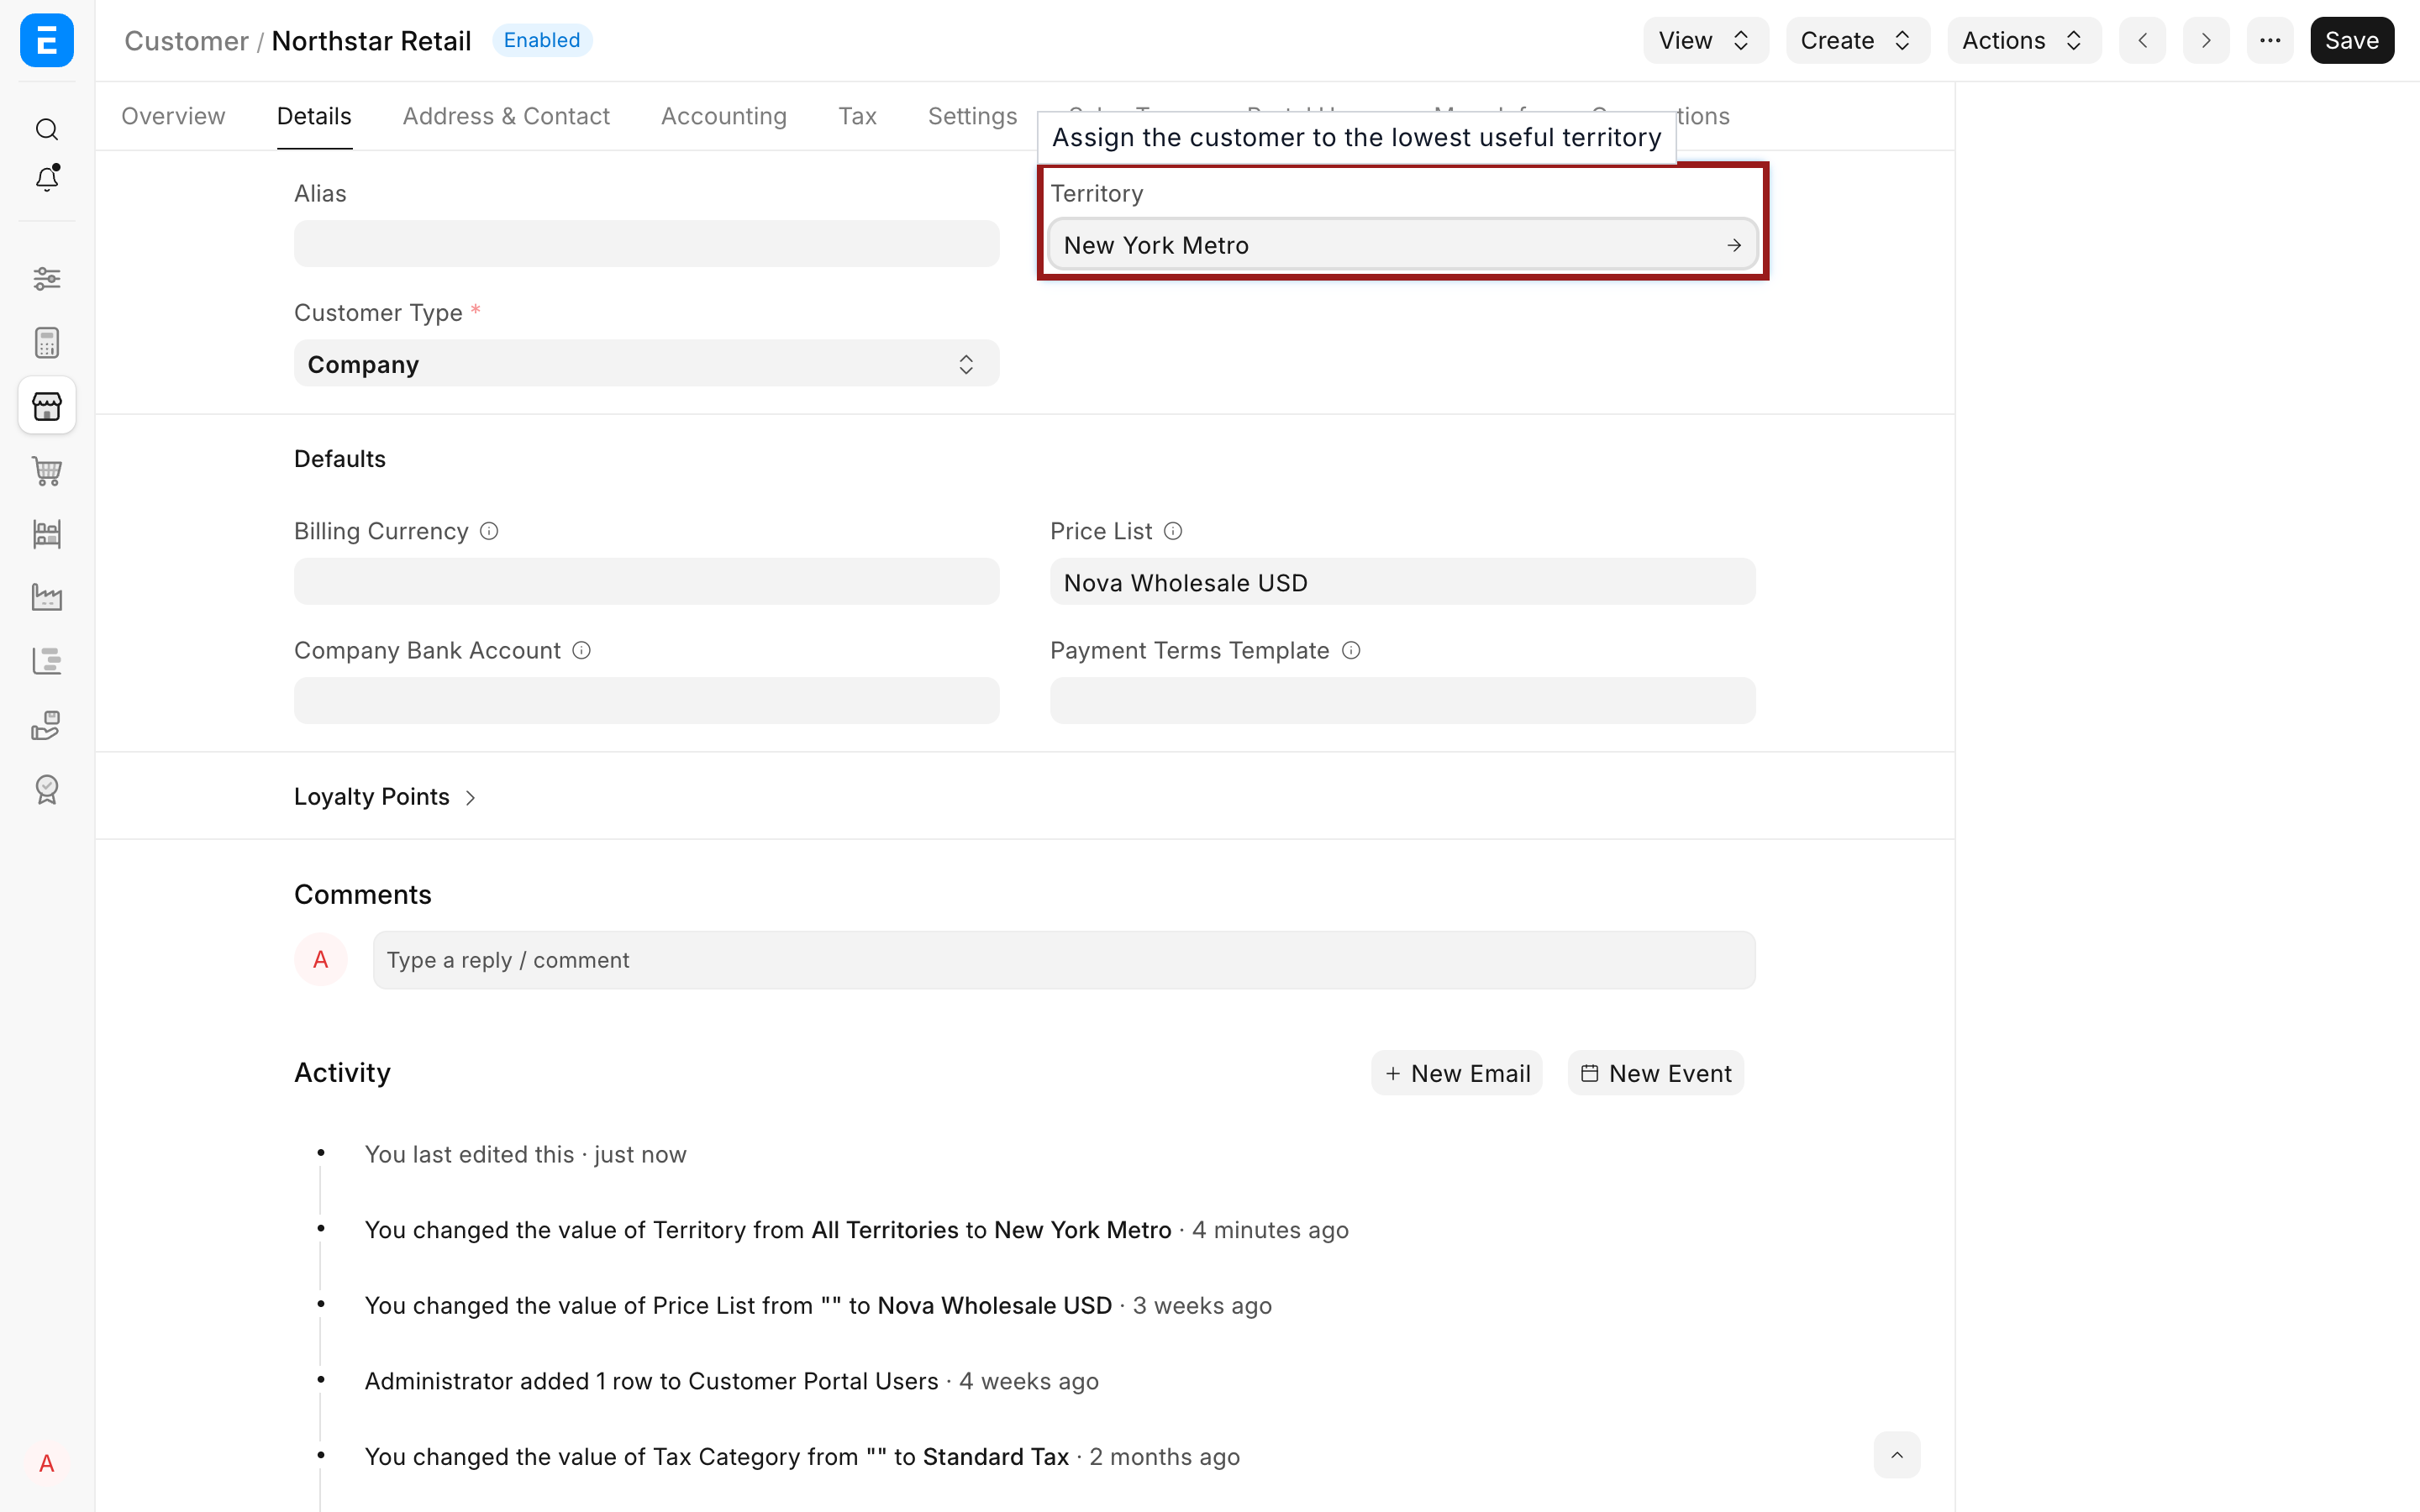2420x1512 pixels.
Task: Open the three-dots more options menu
Action: [x=2270, y=40]
